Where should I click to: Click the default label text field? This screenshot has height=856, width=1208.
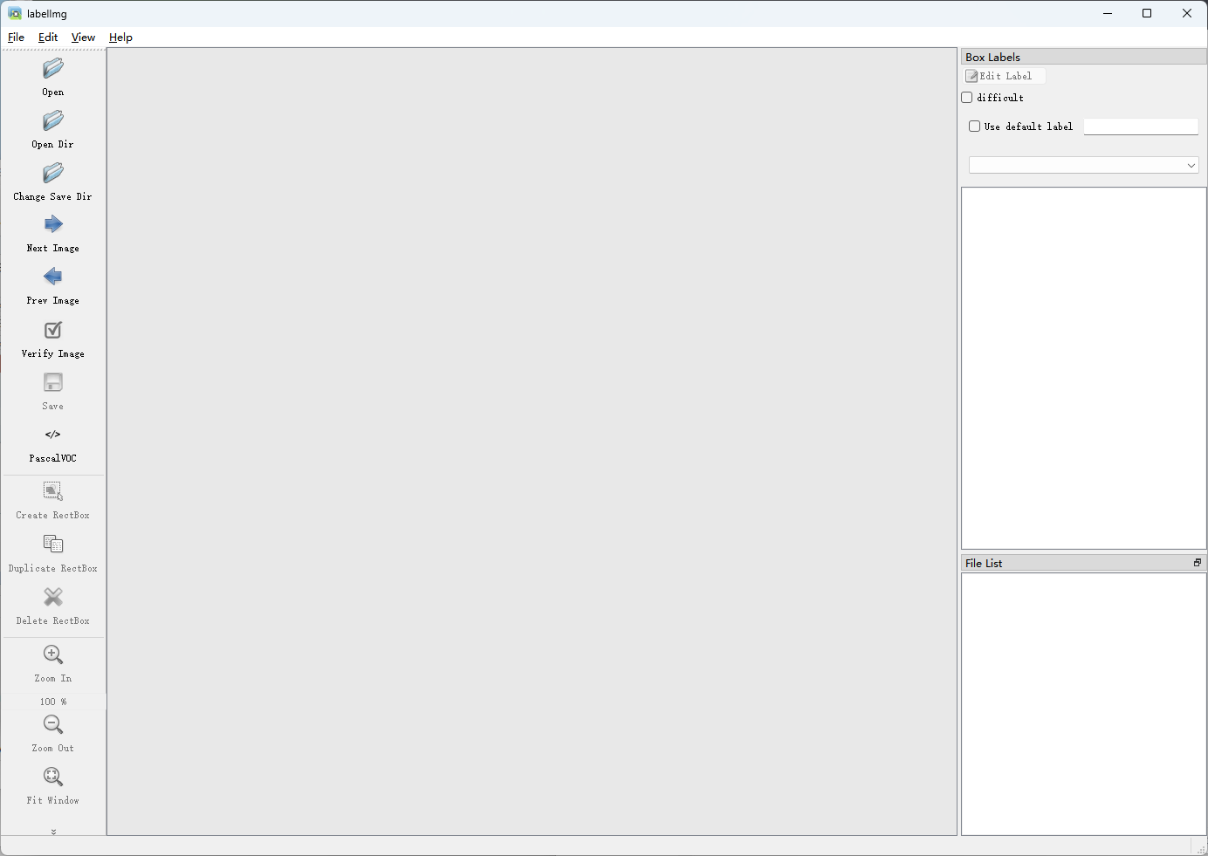click(1141, 127)
